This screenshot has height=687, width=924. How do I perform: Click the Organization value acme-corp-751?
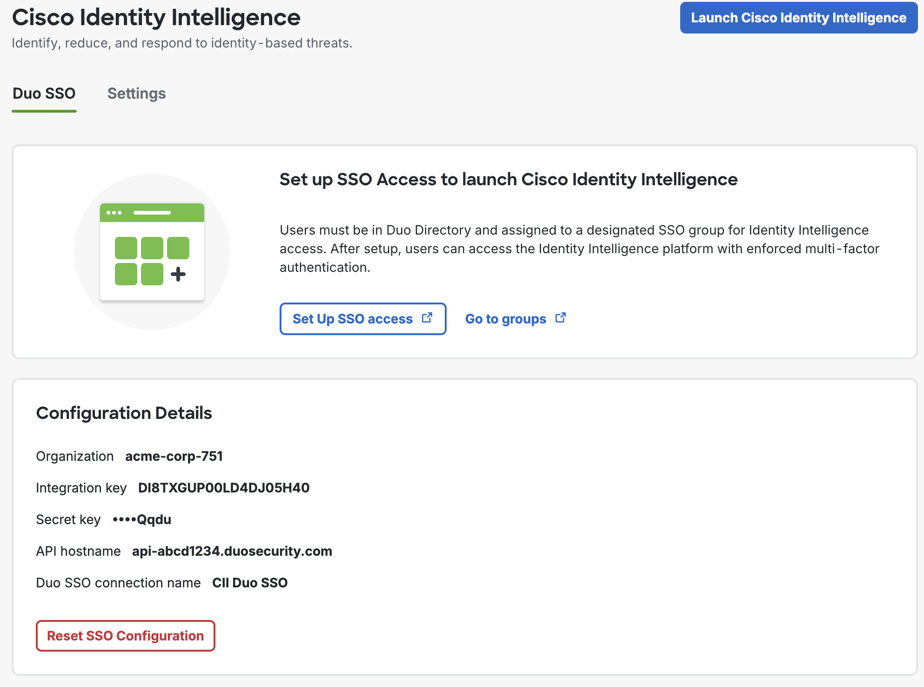[x=174, y=457]
